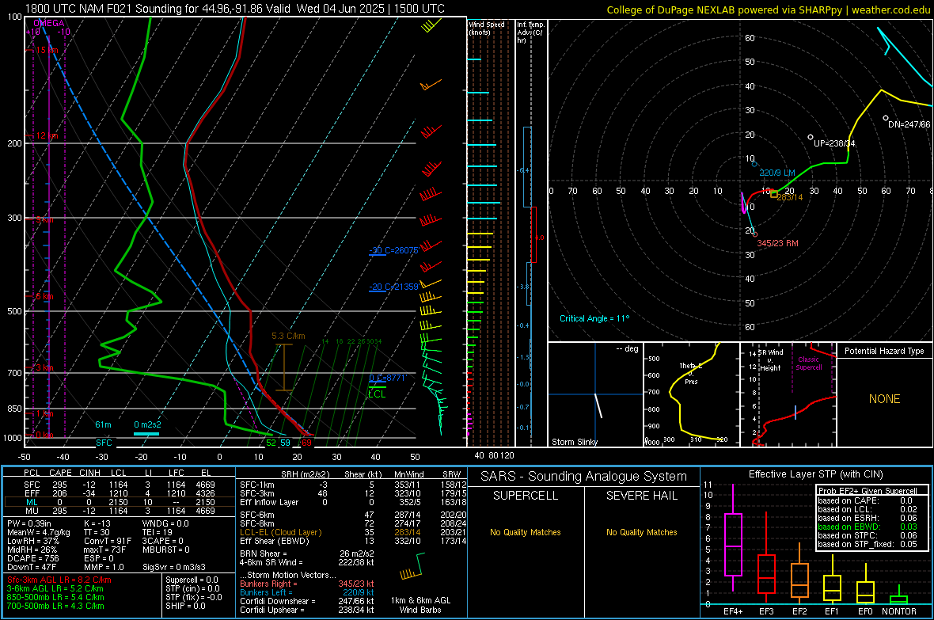Click No Quality Matches under SUPERCELL
934x620 pixels.
[526, 532]
